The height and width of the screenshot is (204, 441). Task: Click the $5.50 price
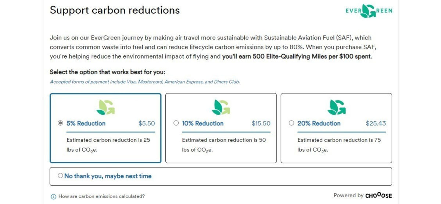click(147, 123)
